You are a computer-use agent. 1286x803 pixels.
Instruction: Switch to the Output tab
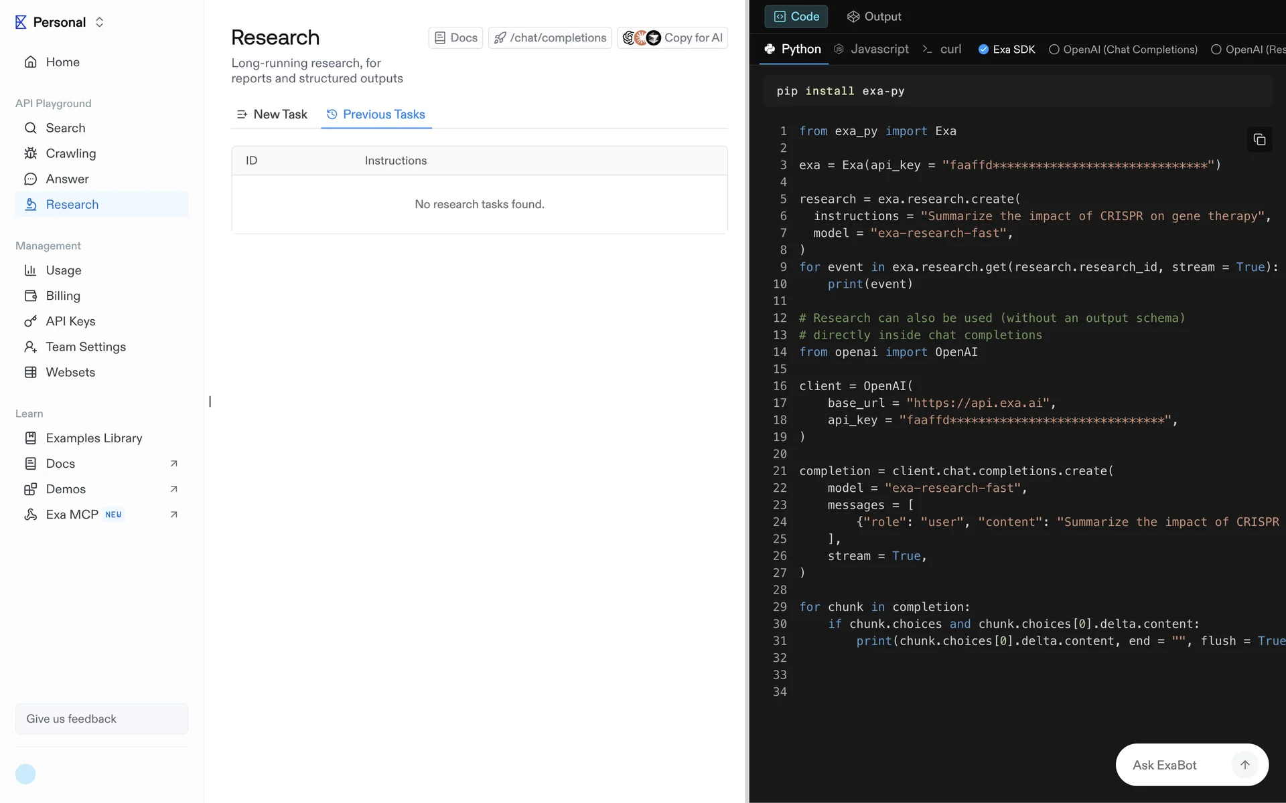(874, 17)
